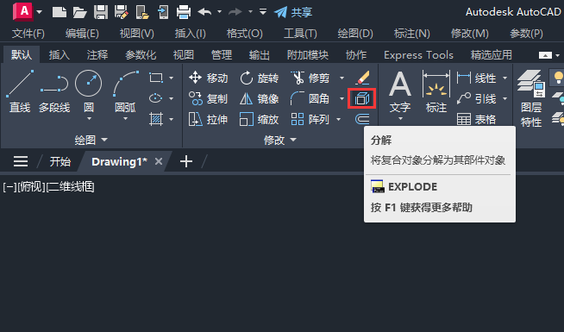Open the file tabs hamburger menu
The height and width of the screenshot is (332, 564).
21,161
